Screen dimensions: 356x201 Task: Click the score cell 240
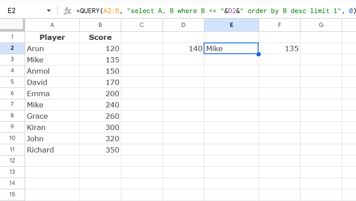click(100, 104)
